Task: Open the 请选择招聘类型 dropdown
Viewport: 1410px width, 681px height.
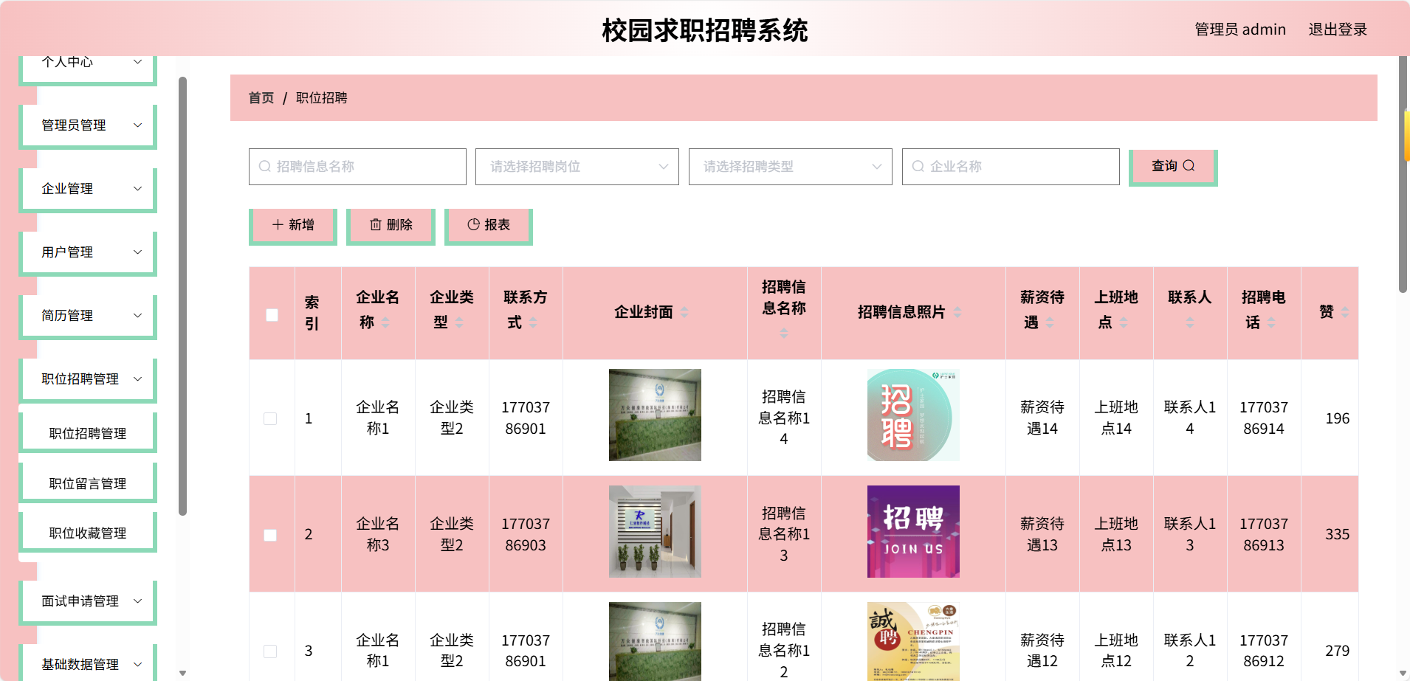Action: point(791,167)
